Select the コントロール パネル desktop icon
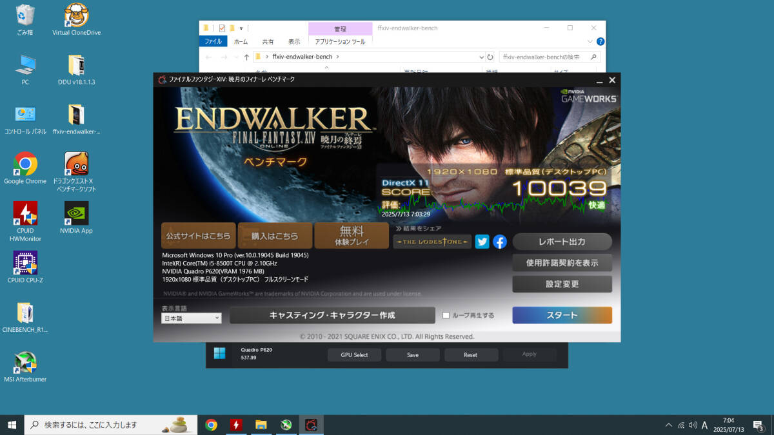 [25, 119]
